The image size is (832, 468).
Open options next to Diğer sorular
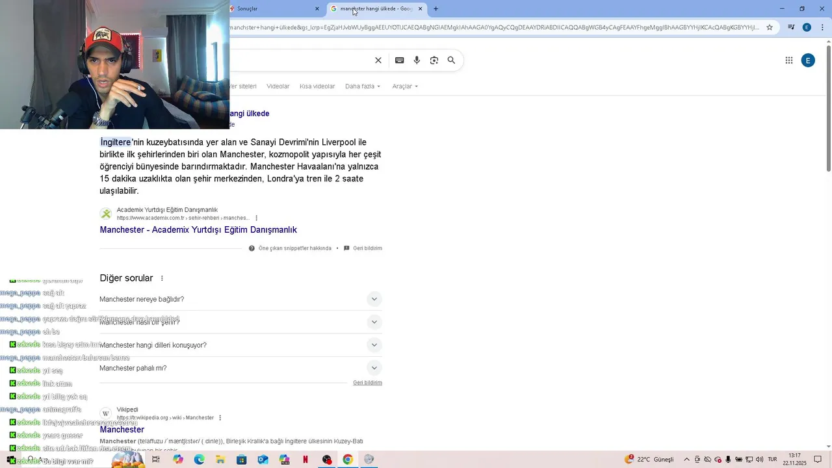pos(162,278)
